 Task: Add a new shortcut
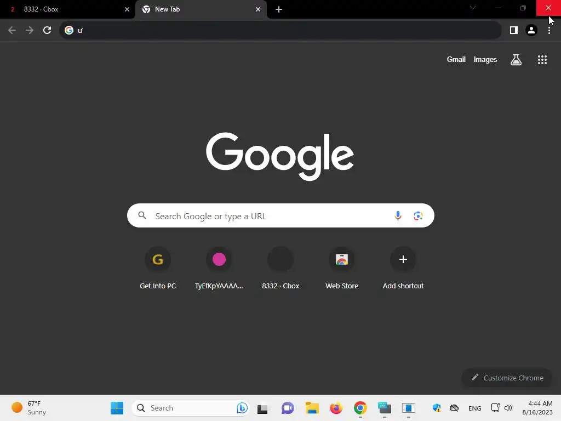pos(403,269)
